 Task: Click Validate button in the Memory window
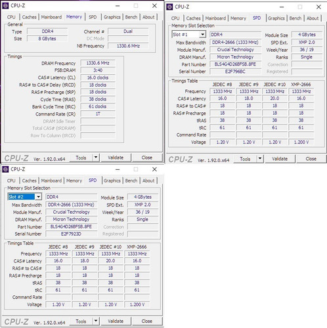(x=116, y=157)
